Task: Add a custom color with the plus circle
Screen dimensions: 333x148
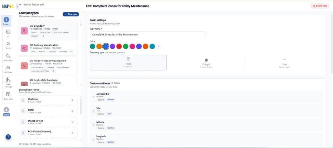Action: click(159, 46)
